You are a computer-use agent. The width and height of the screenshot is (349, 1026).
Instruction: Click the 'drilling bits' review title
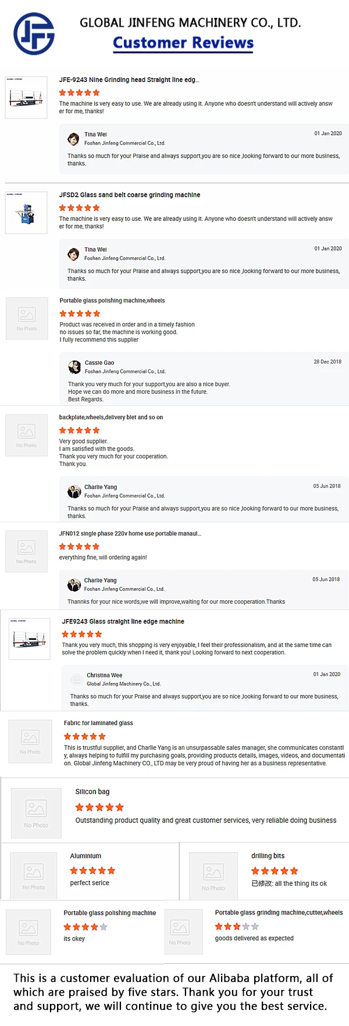click(x=268, y=856)
